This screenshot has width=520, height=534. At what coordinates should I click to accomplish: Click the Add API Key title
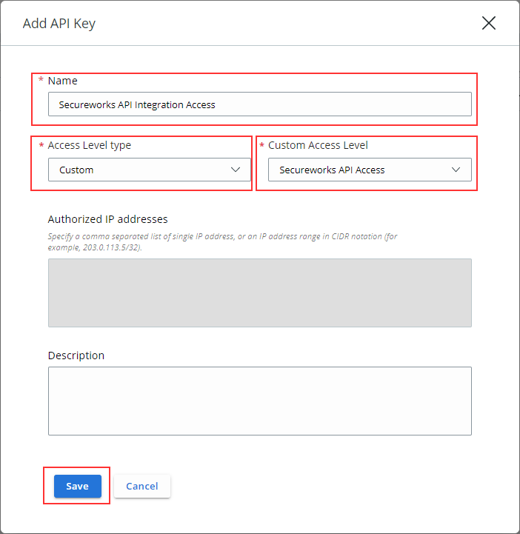coord(59,24)
